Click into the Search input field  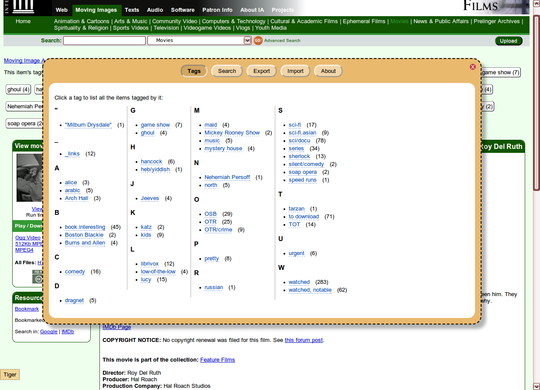click(104, 40)
